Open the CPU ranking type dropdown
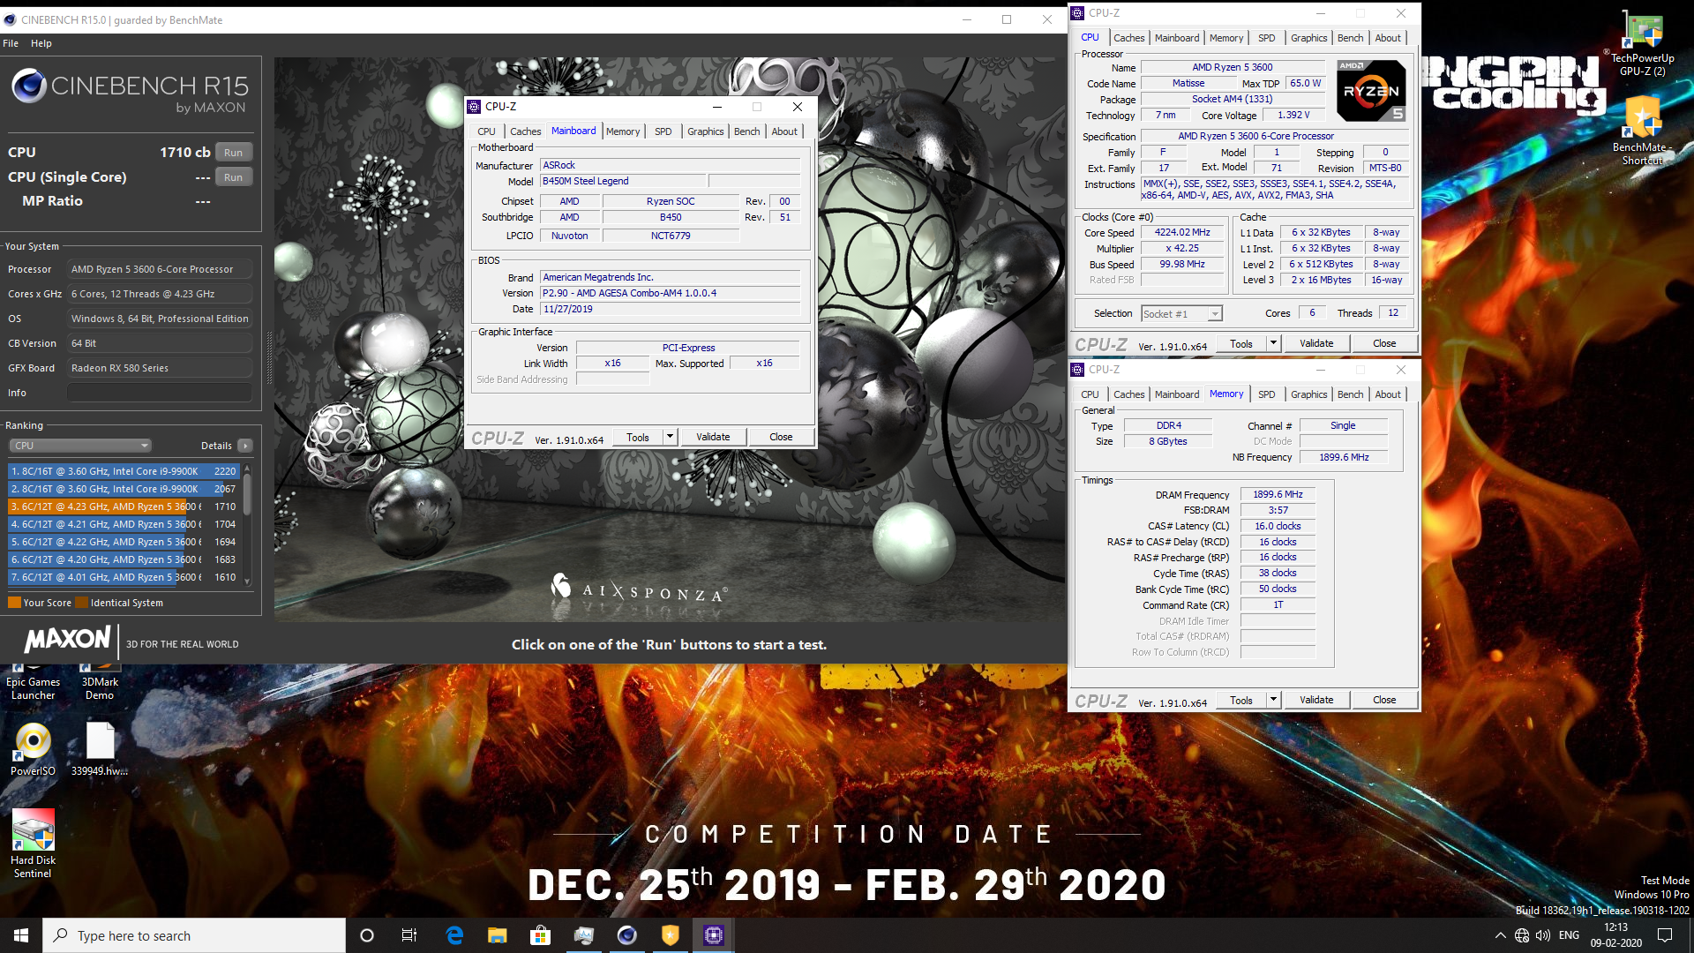 [x=80, y=446]
